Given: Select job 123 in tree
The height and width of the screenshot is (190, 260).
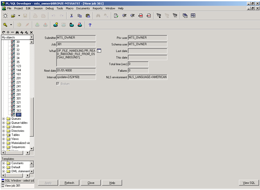Looking at the screenshot, I should coord(18,66).
